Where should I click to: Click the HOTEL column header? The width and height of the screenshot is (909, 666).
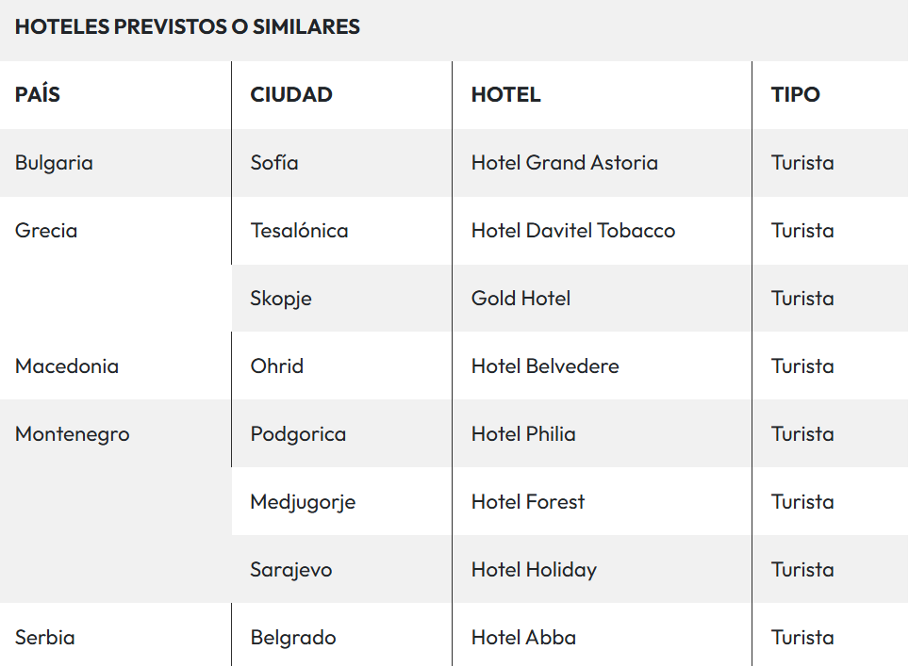tap(506, 95)
